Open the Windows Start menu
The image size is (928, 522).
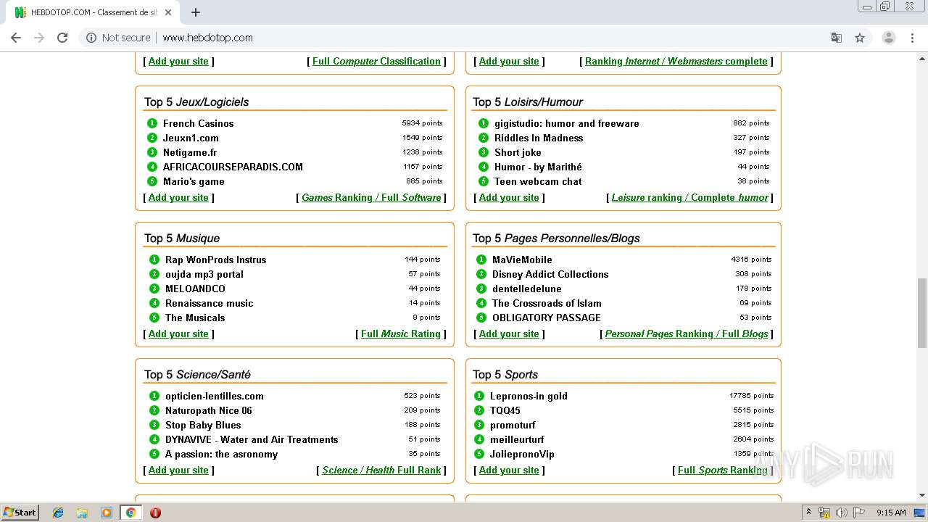point(20,512)
